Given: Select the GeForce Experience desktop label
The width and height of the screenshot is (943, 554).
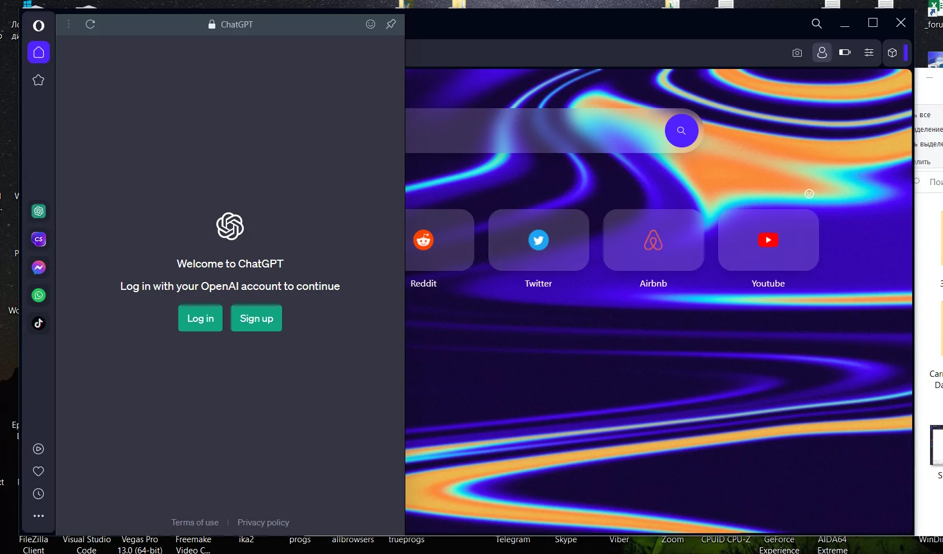Looking at the screenshot, I should click(779, 544).
